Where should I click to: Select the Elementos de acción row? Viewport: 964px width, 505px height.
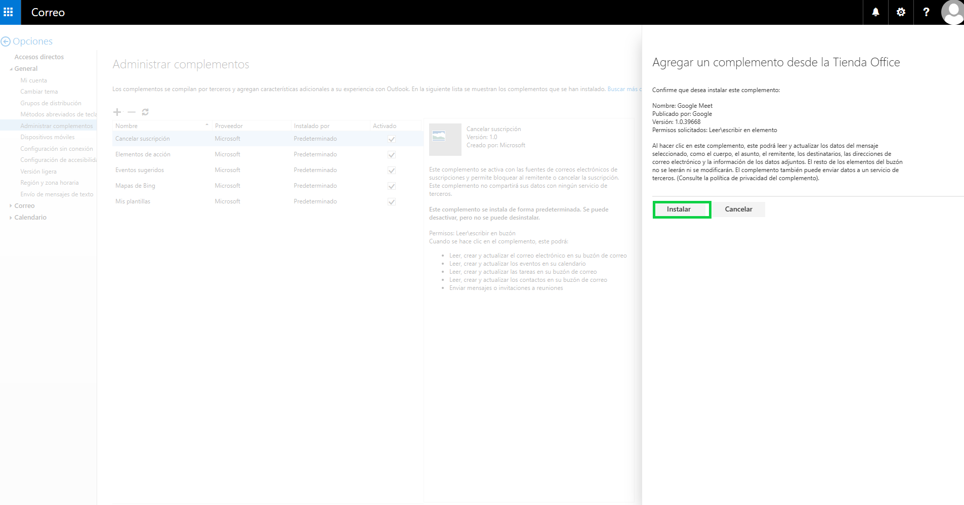pos(267,154)
